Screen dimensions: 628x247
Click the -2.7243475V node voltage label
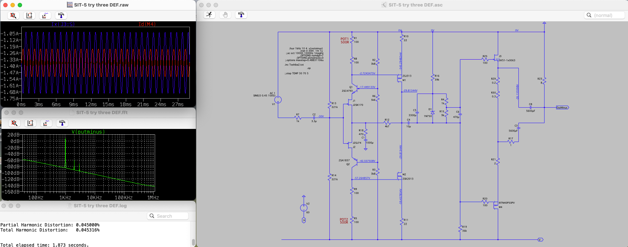[367, 73]
